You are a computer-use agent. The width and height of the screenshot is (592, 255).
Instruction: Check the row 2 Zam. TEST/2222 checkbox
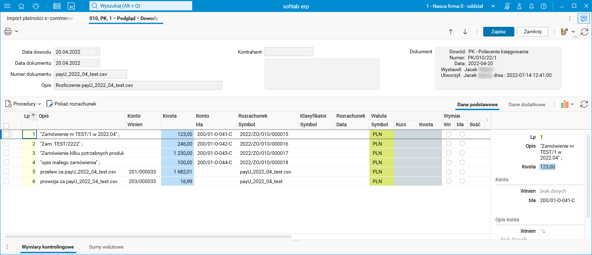[x=6, y=143]
